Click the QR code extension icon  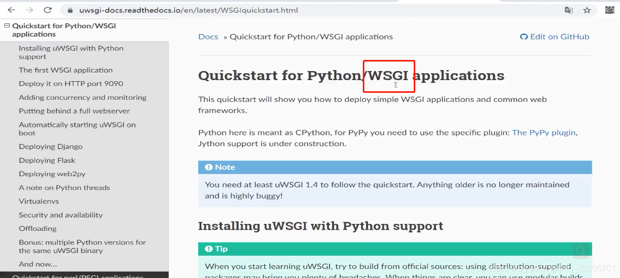[x=610, y=10]
